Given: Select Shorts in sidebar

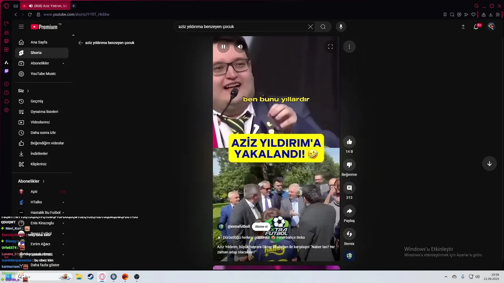Looking at the screenshot, I should pyautogui.click(x=41, y=53).
